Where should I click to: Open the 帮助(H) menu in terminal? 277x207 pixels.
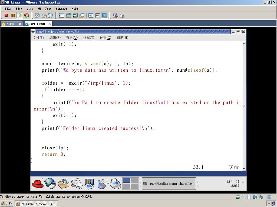[x=122, y=37]
